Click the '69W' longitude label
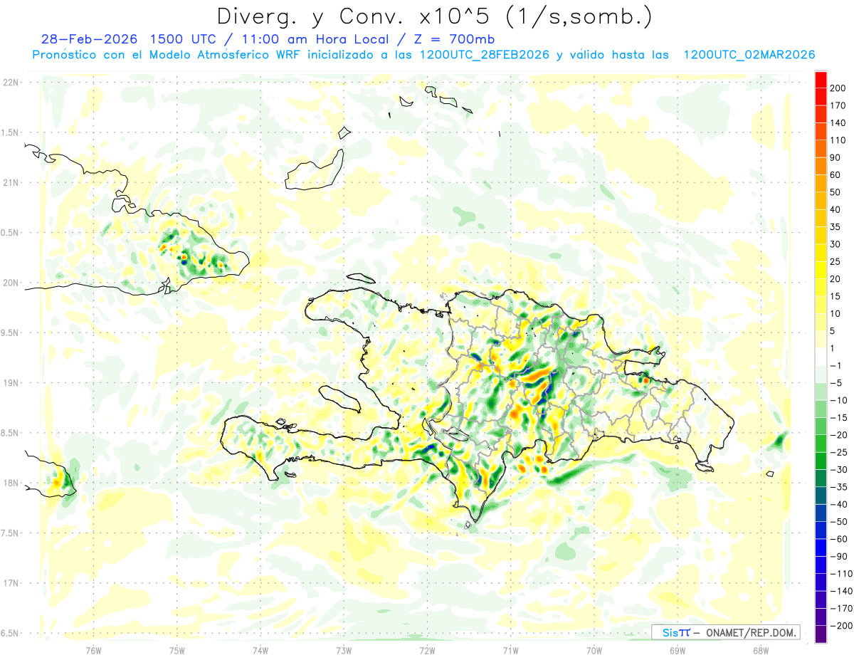 pyautogui.click(x=678, y=650)
